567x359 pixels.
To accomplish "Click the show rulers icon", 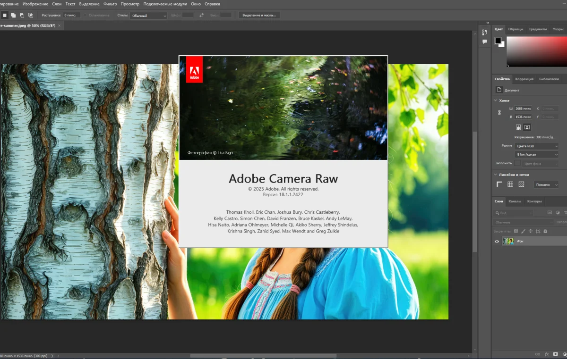I will click(x=499, y=184).
